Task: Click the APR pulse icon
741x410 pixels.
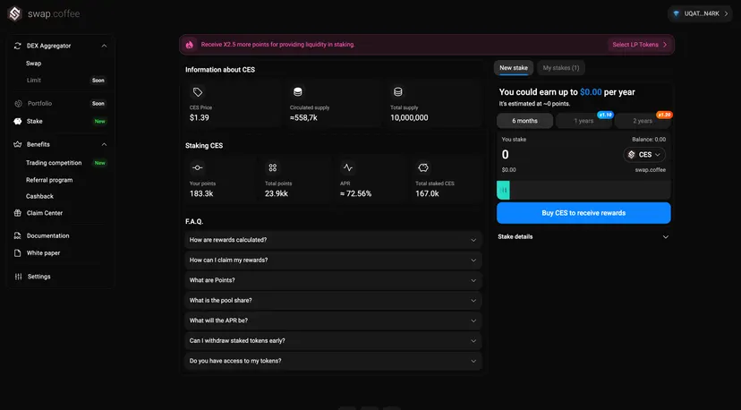Action: 348,168
